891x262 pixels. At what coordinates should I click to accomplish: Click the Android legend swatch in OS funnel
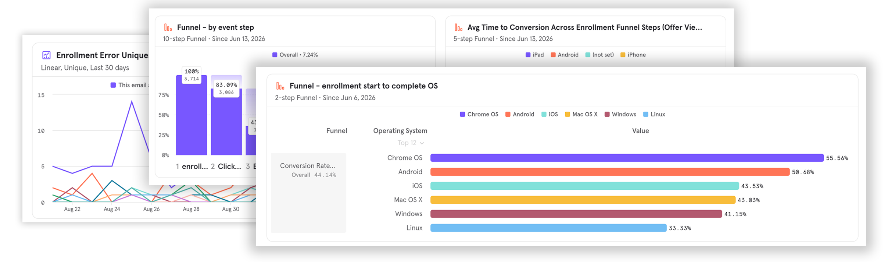click(508, 114)
